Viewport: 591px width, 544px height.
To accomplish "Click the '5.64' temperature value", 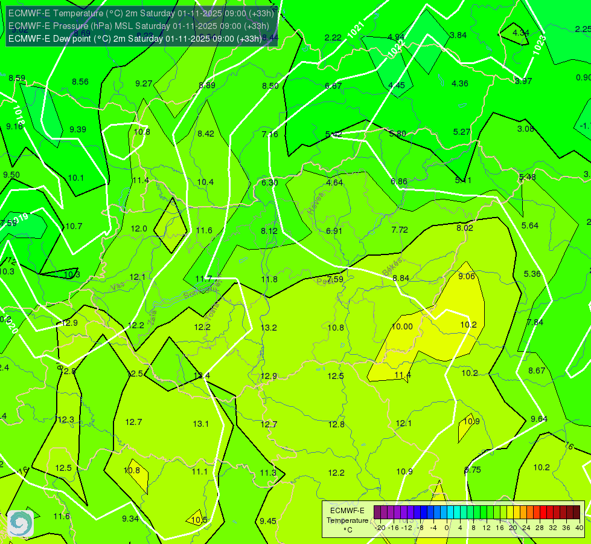I will (530, 225).
